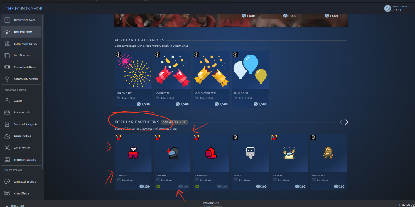Open the Community Awards ribbon icon
The width and height of the screenshot is (415, 207).
pyautogui.click(x=7, y=79)
